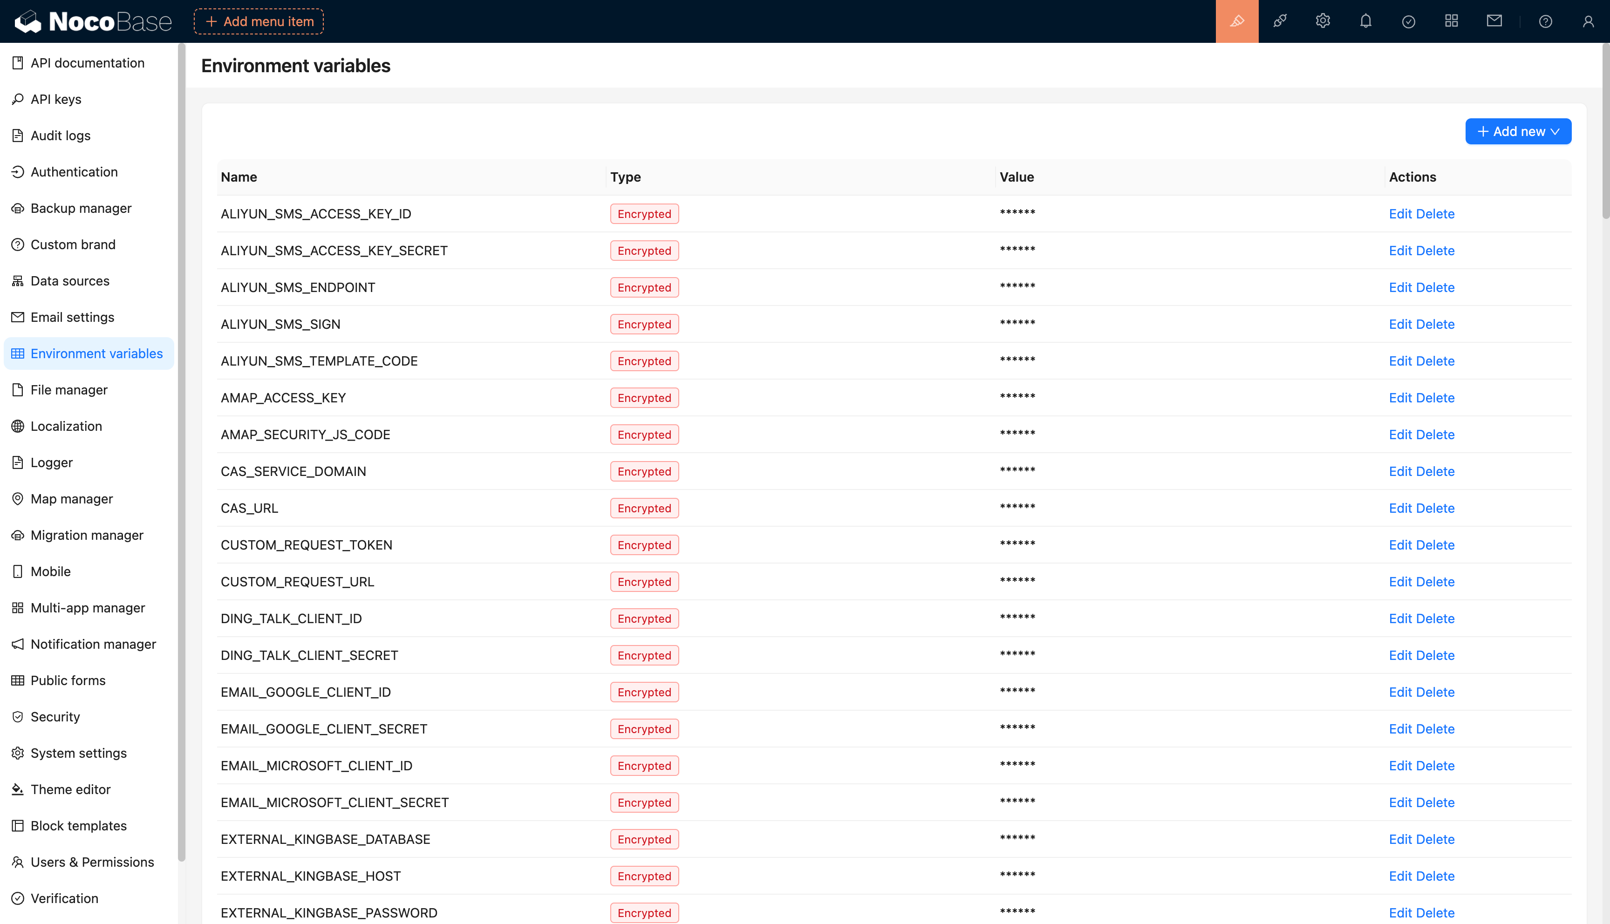This screenshot has height=924, width=1610.
Task: Open the workflow tasks checkmark icon
Action: [1408, 21]
